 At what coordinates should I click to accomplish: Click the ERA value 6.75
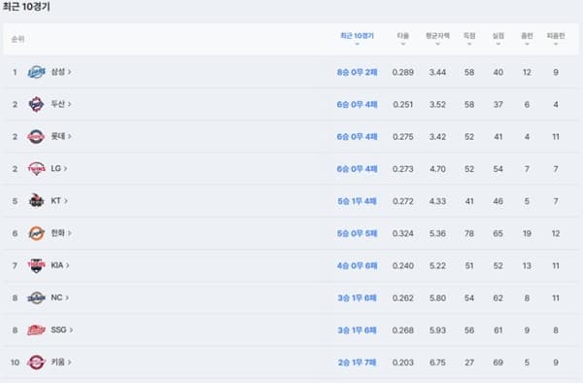click(437, 363)
